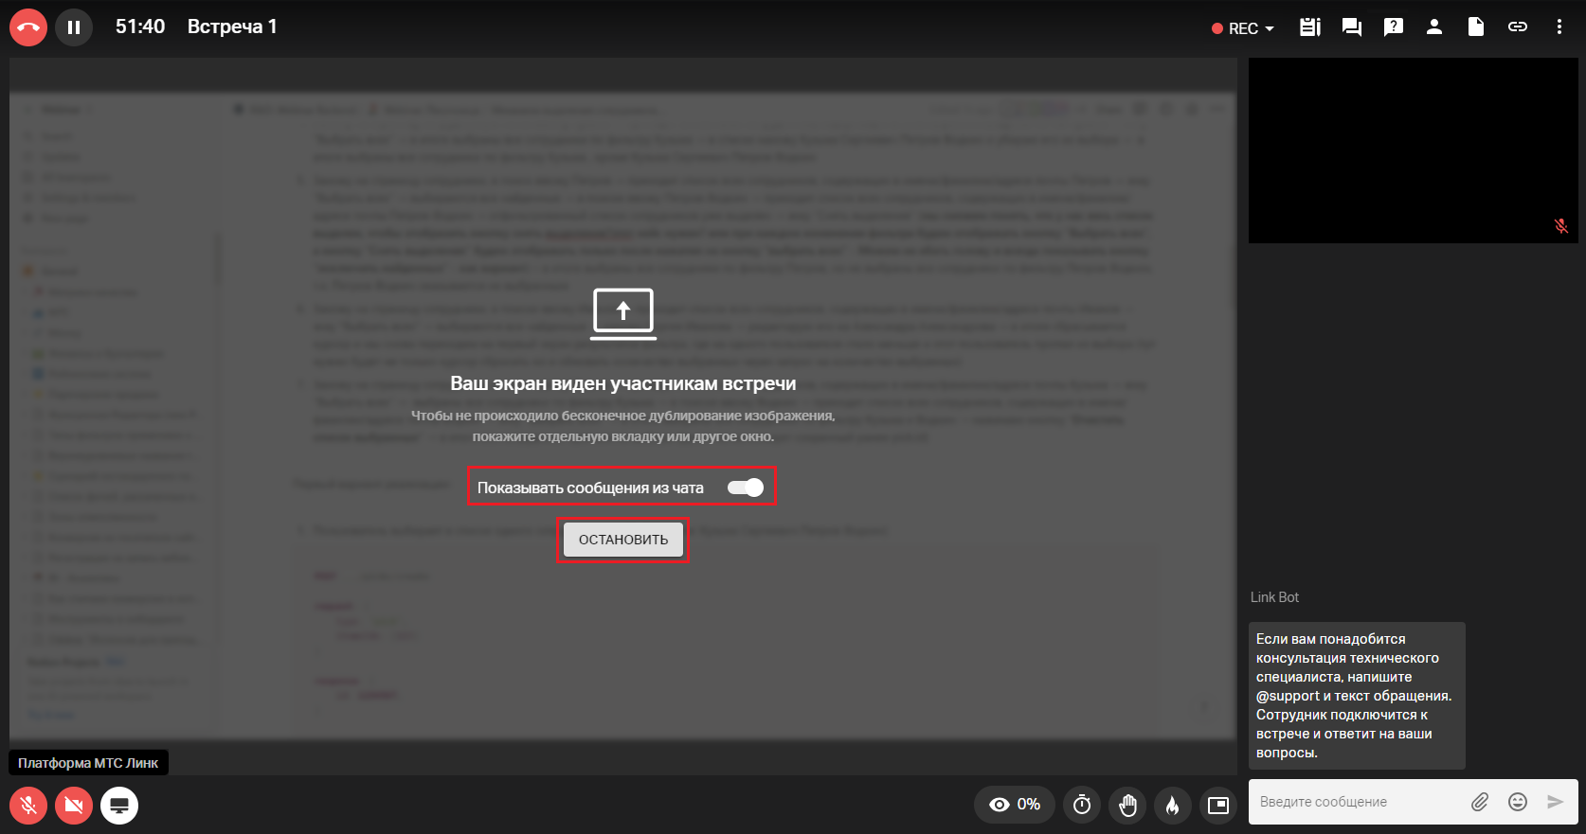Copy the meeting invite link
The width and height of the screenshot is (1586, 834).
tap(1518, 27)
